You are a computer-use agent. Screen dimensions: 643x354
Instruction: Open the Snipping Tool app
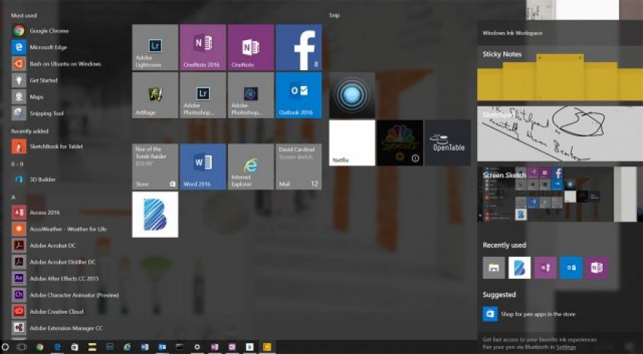37,113
